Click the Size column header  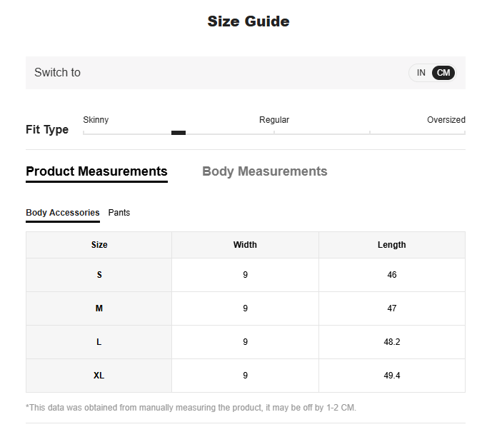99,245
